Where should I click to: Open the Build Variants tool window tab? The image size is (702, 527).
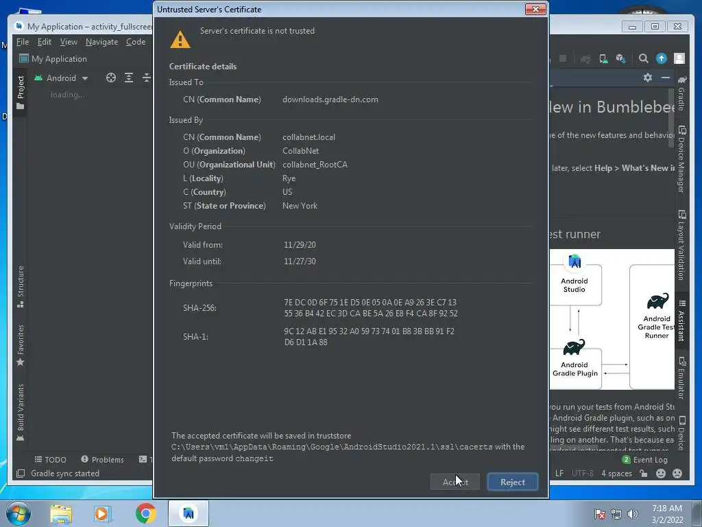click(x=20, y=412)
